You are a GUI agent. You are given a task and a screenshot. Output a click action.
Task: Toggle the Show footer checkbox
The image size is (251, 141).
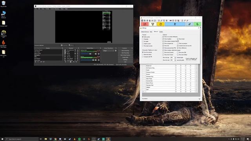click(178, 39)
